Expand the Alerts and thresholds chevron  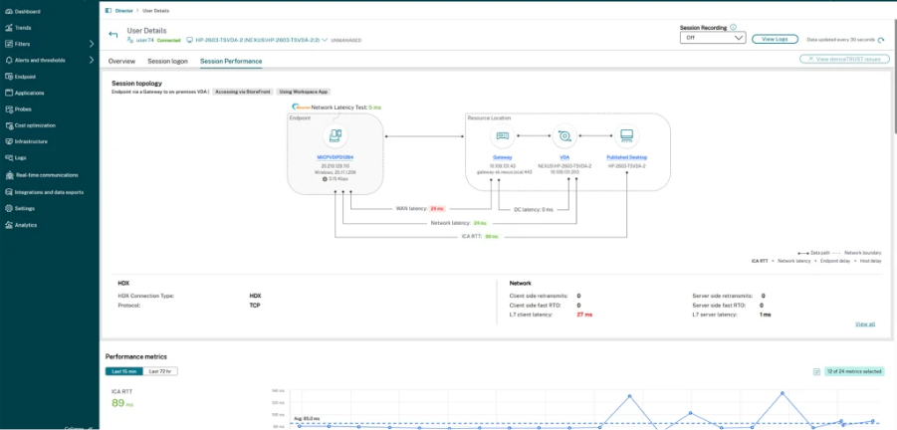pos(92,60)
